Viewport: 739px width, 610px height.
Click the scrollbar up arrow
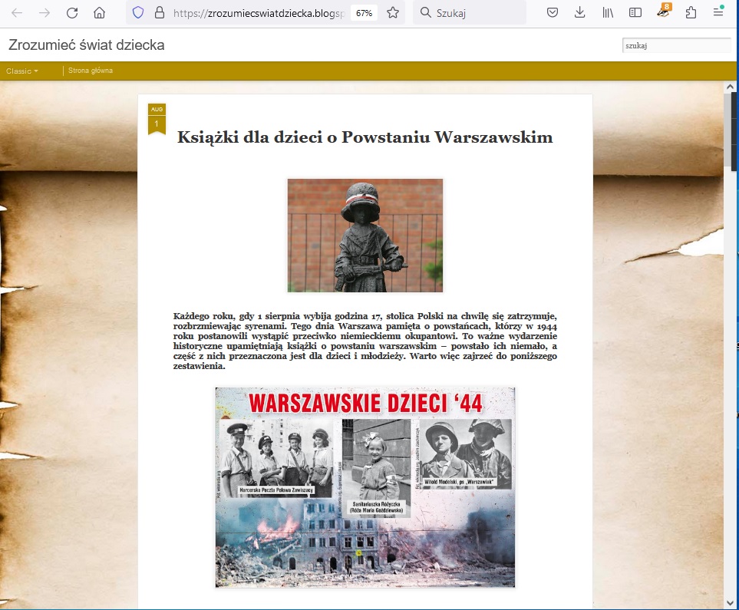(x=730, y=87)
